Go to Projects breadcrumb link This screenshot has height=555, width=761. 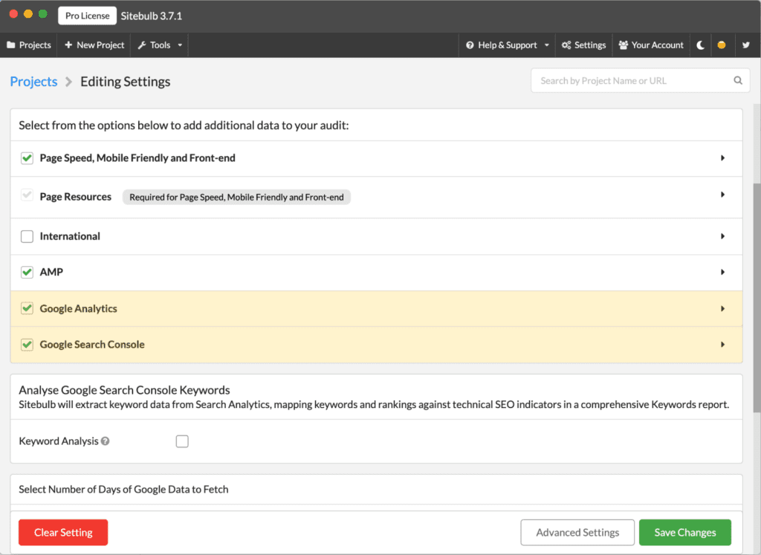[33, 82]
